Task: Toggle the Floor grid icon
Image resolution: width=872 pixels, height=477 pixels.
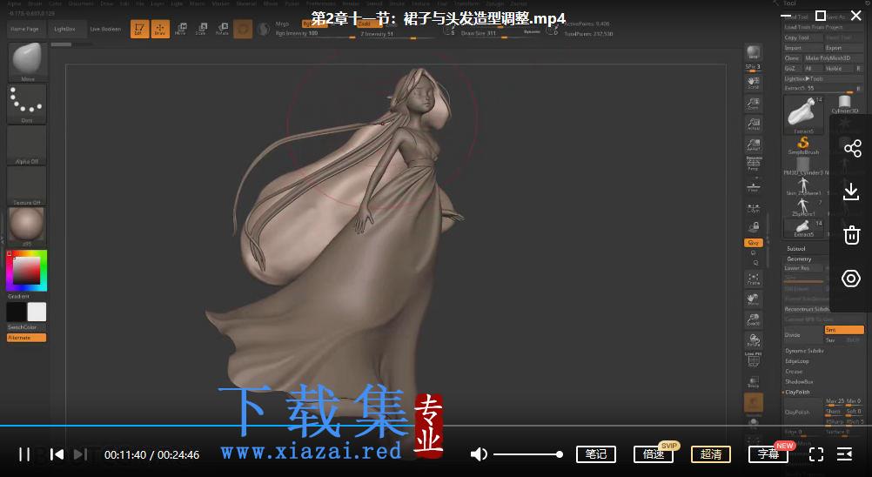Action: click(x=753, y=186)
